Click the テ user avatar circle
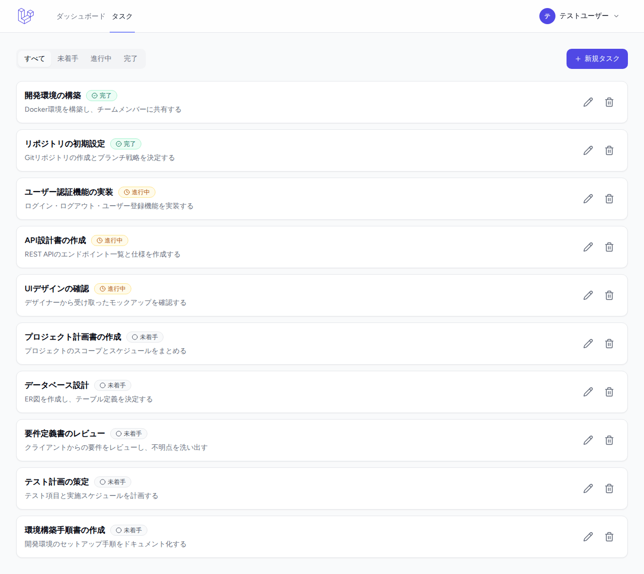 [x=547, y=16]
